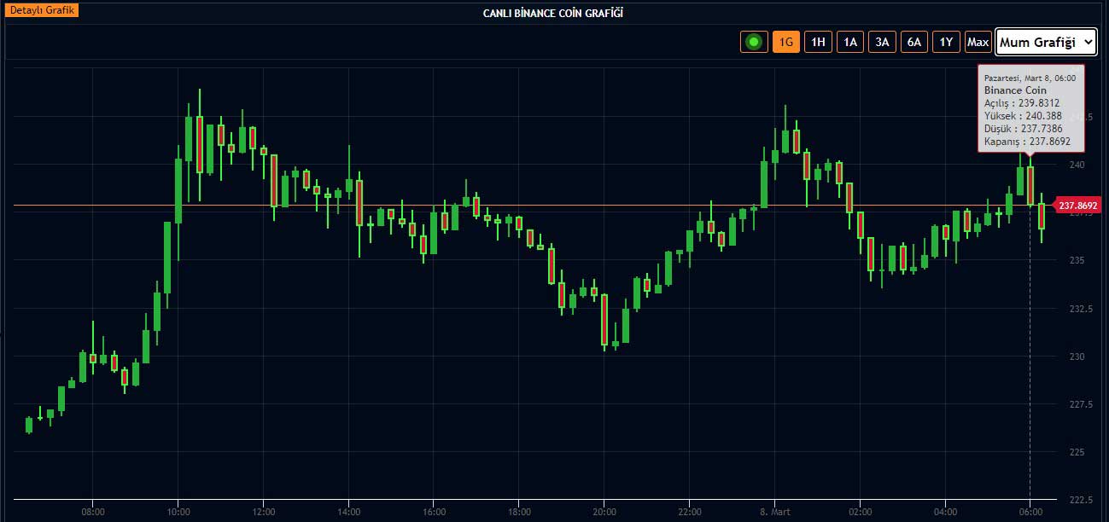Switch to the 1A one-month range
1109x522 pixels.
click(x=850, y=42)
